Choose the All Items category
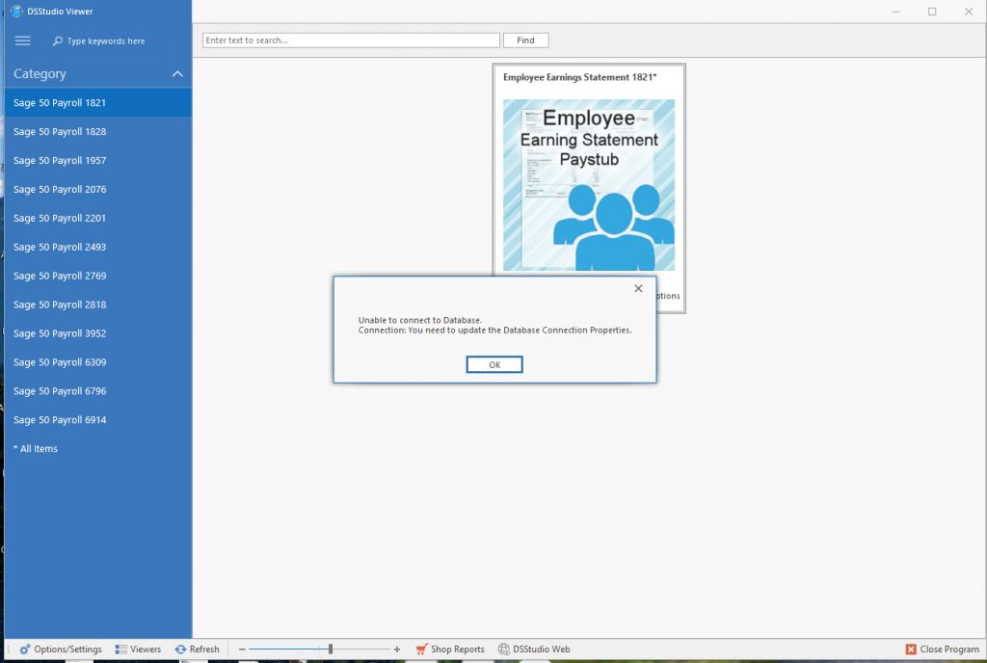The width and height of the screenshot is (987, 663). (36, 449)
